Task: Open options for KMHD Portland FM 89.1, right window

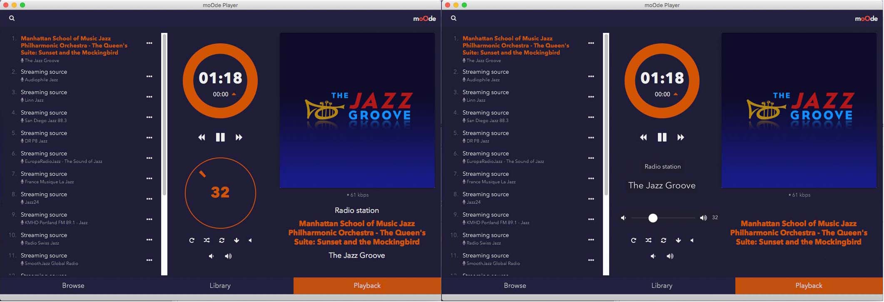Action: [x=591, y=220]
